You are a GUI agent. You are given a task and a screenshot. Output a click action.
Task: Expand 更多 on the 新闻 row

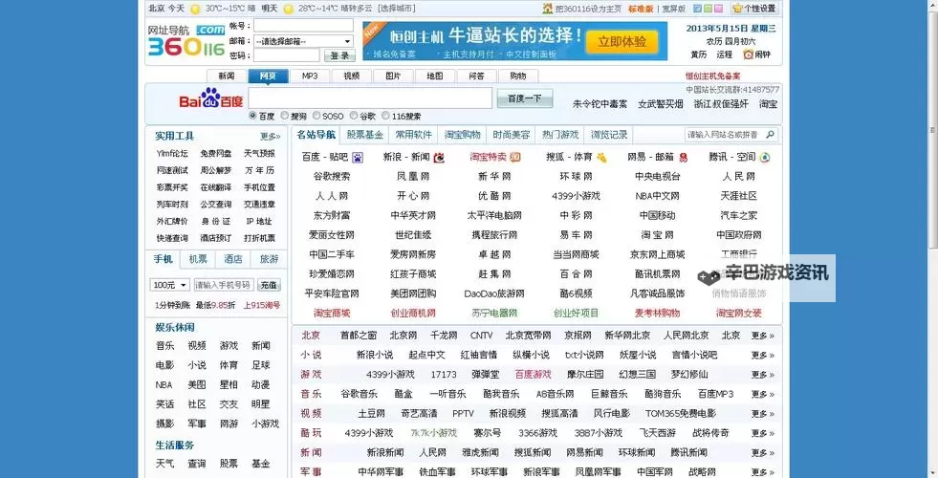click(x=763, y=453)
